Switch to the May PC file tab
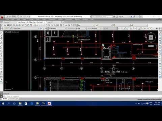 pyautogui.click(x=50, y=22)
